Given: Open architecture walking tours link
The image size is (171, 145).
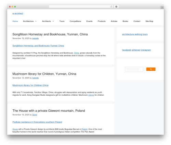Looking at the screenshot, I should [135, 34].
